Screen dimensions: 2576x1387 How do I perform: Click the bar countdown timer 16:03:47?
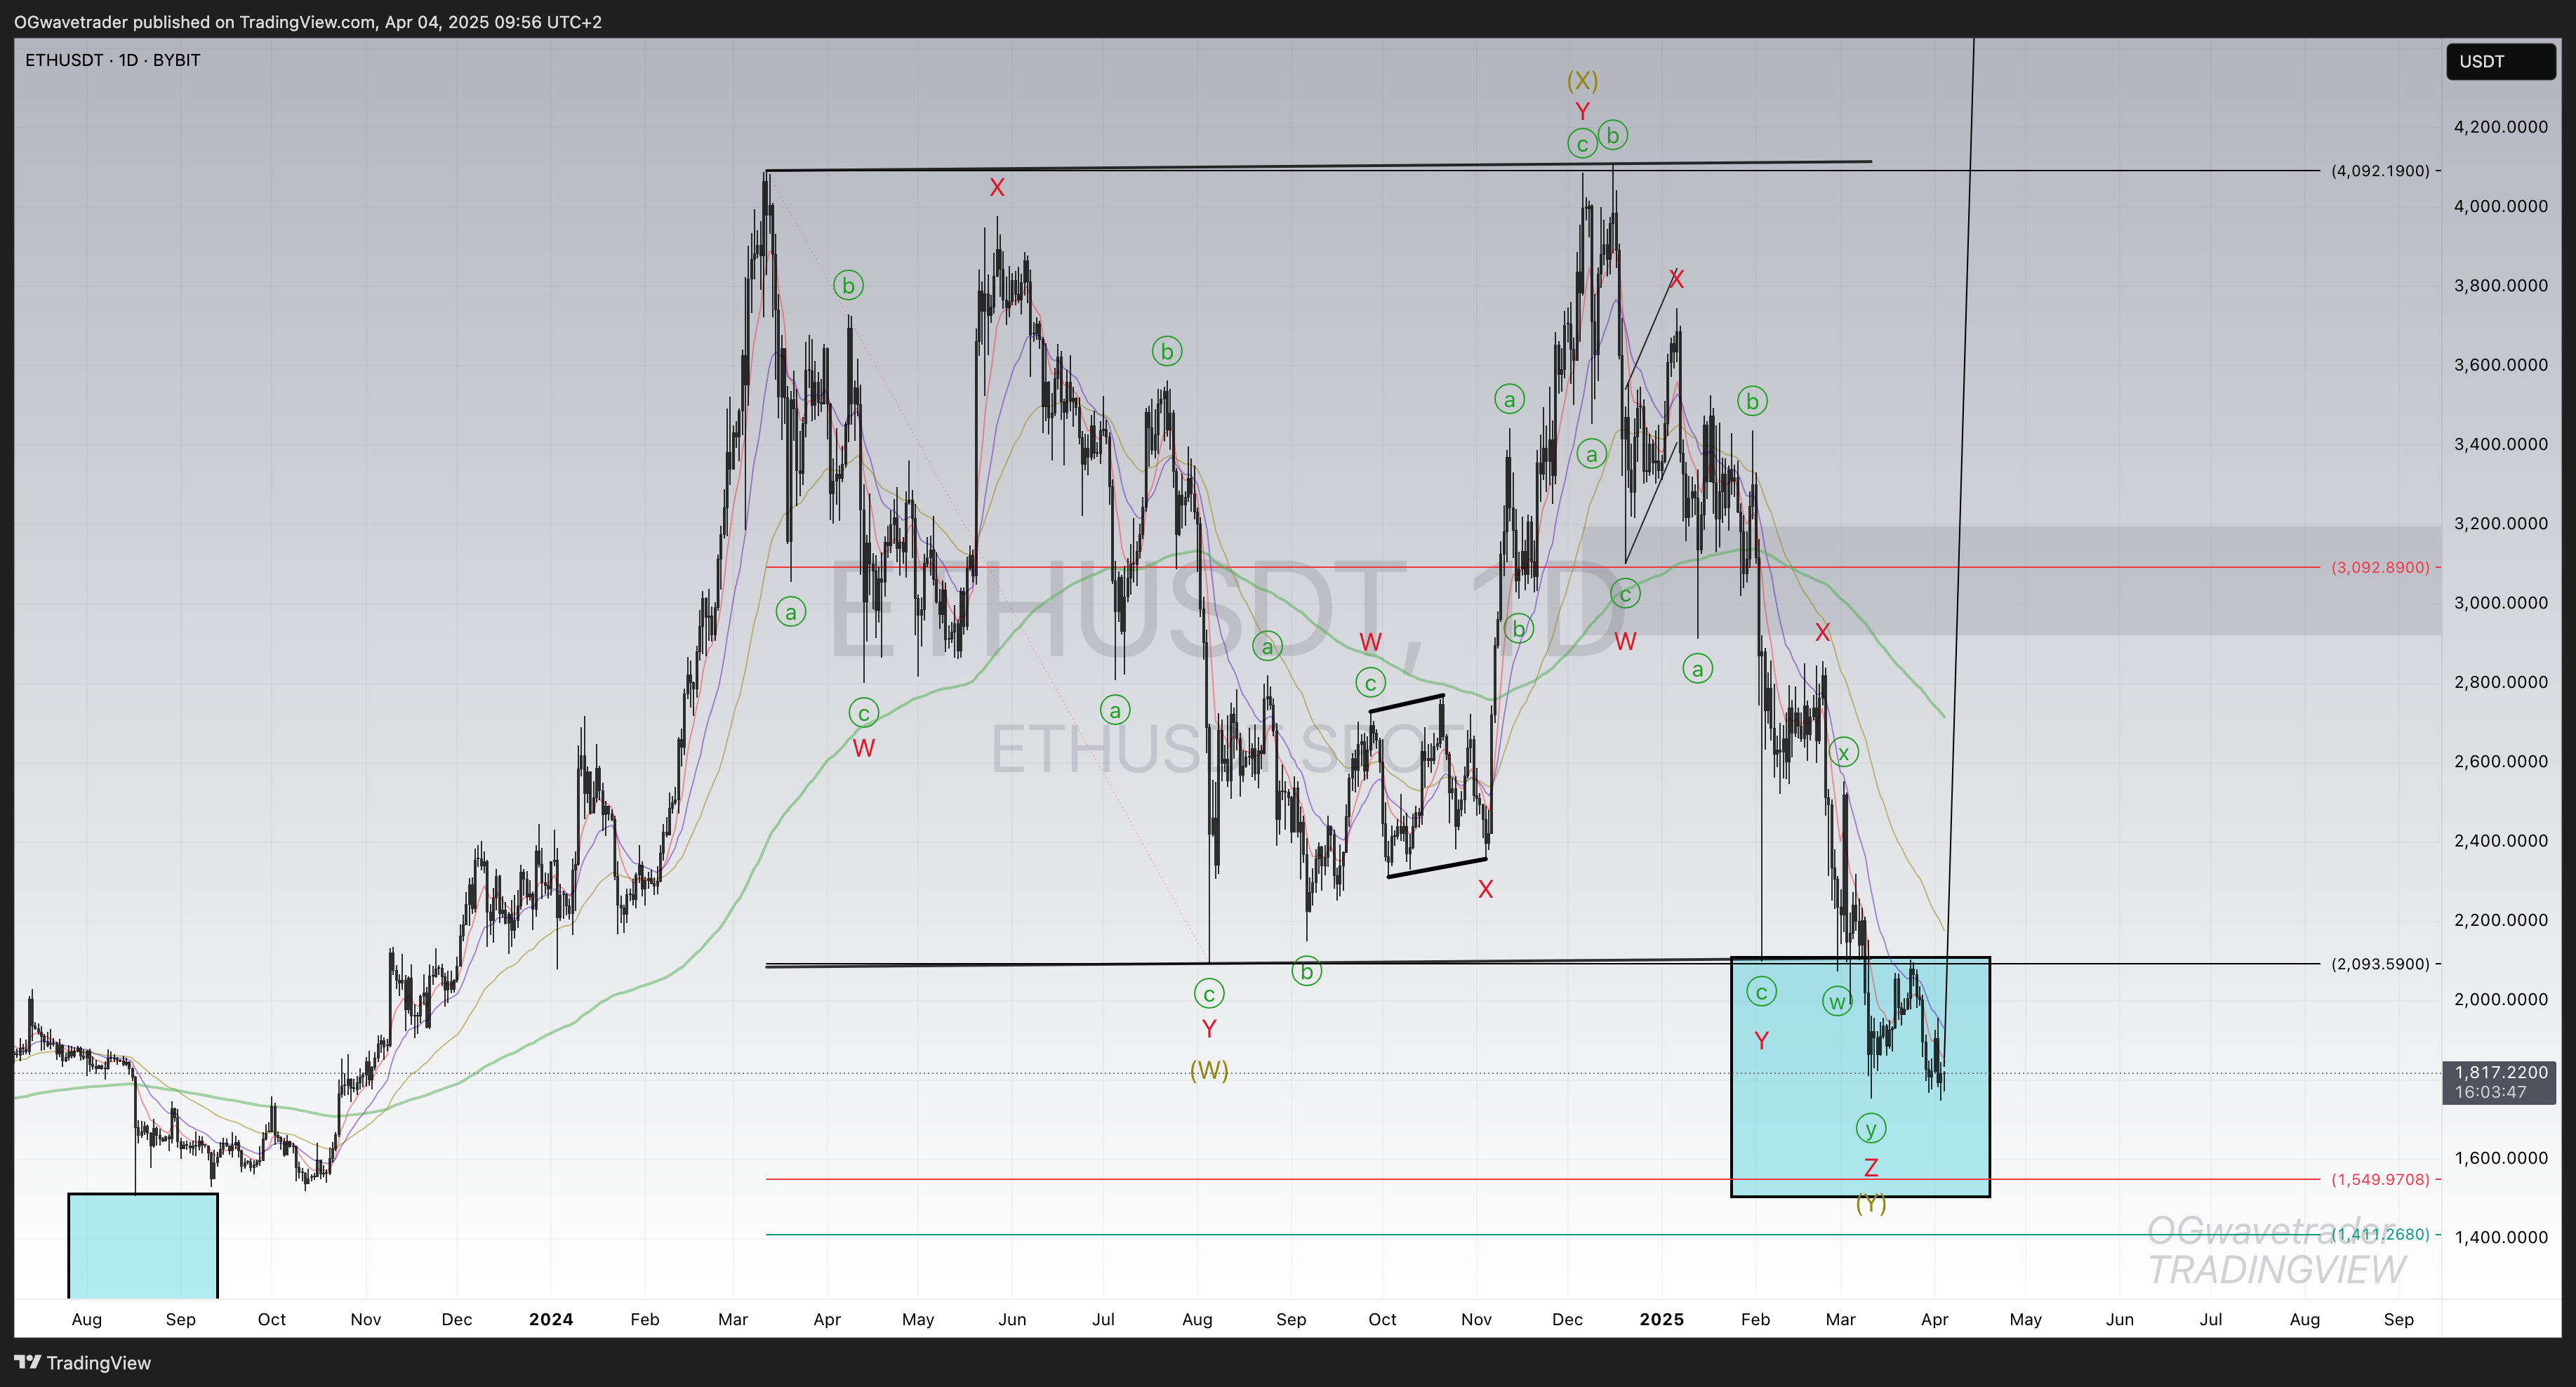pyautogui.click(x=2490, y=1092)
